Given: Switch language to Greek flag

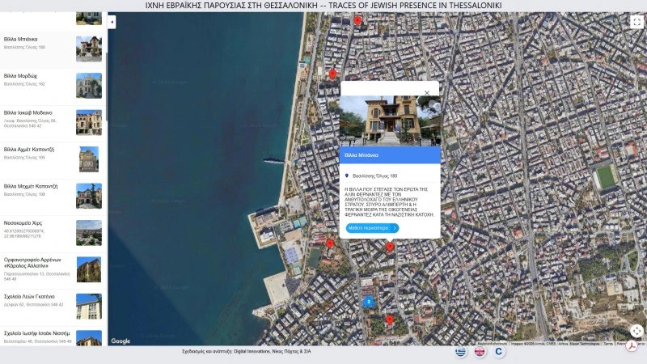Looking at the screenshot, I should (460, 352).
